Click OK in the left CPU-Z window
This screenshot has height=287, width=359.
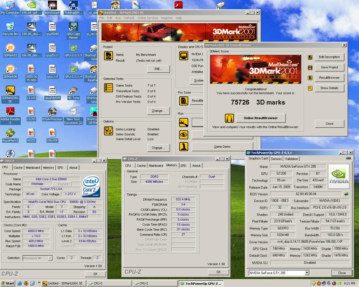click(95, 274)
